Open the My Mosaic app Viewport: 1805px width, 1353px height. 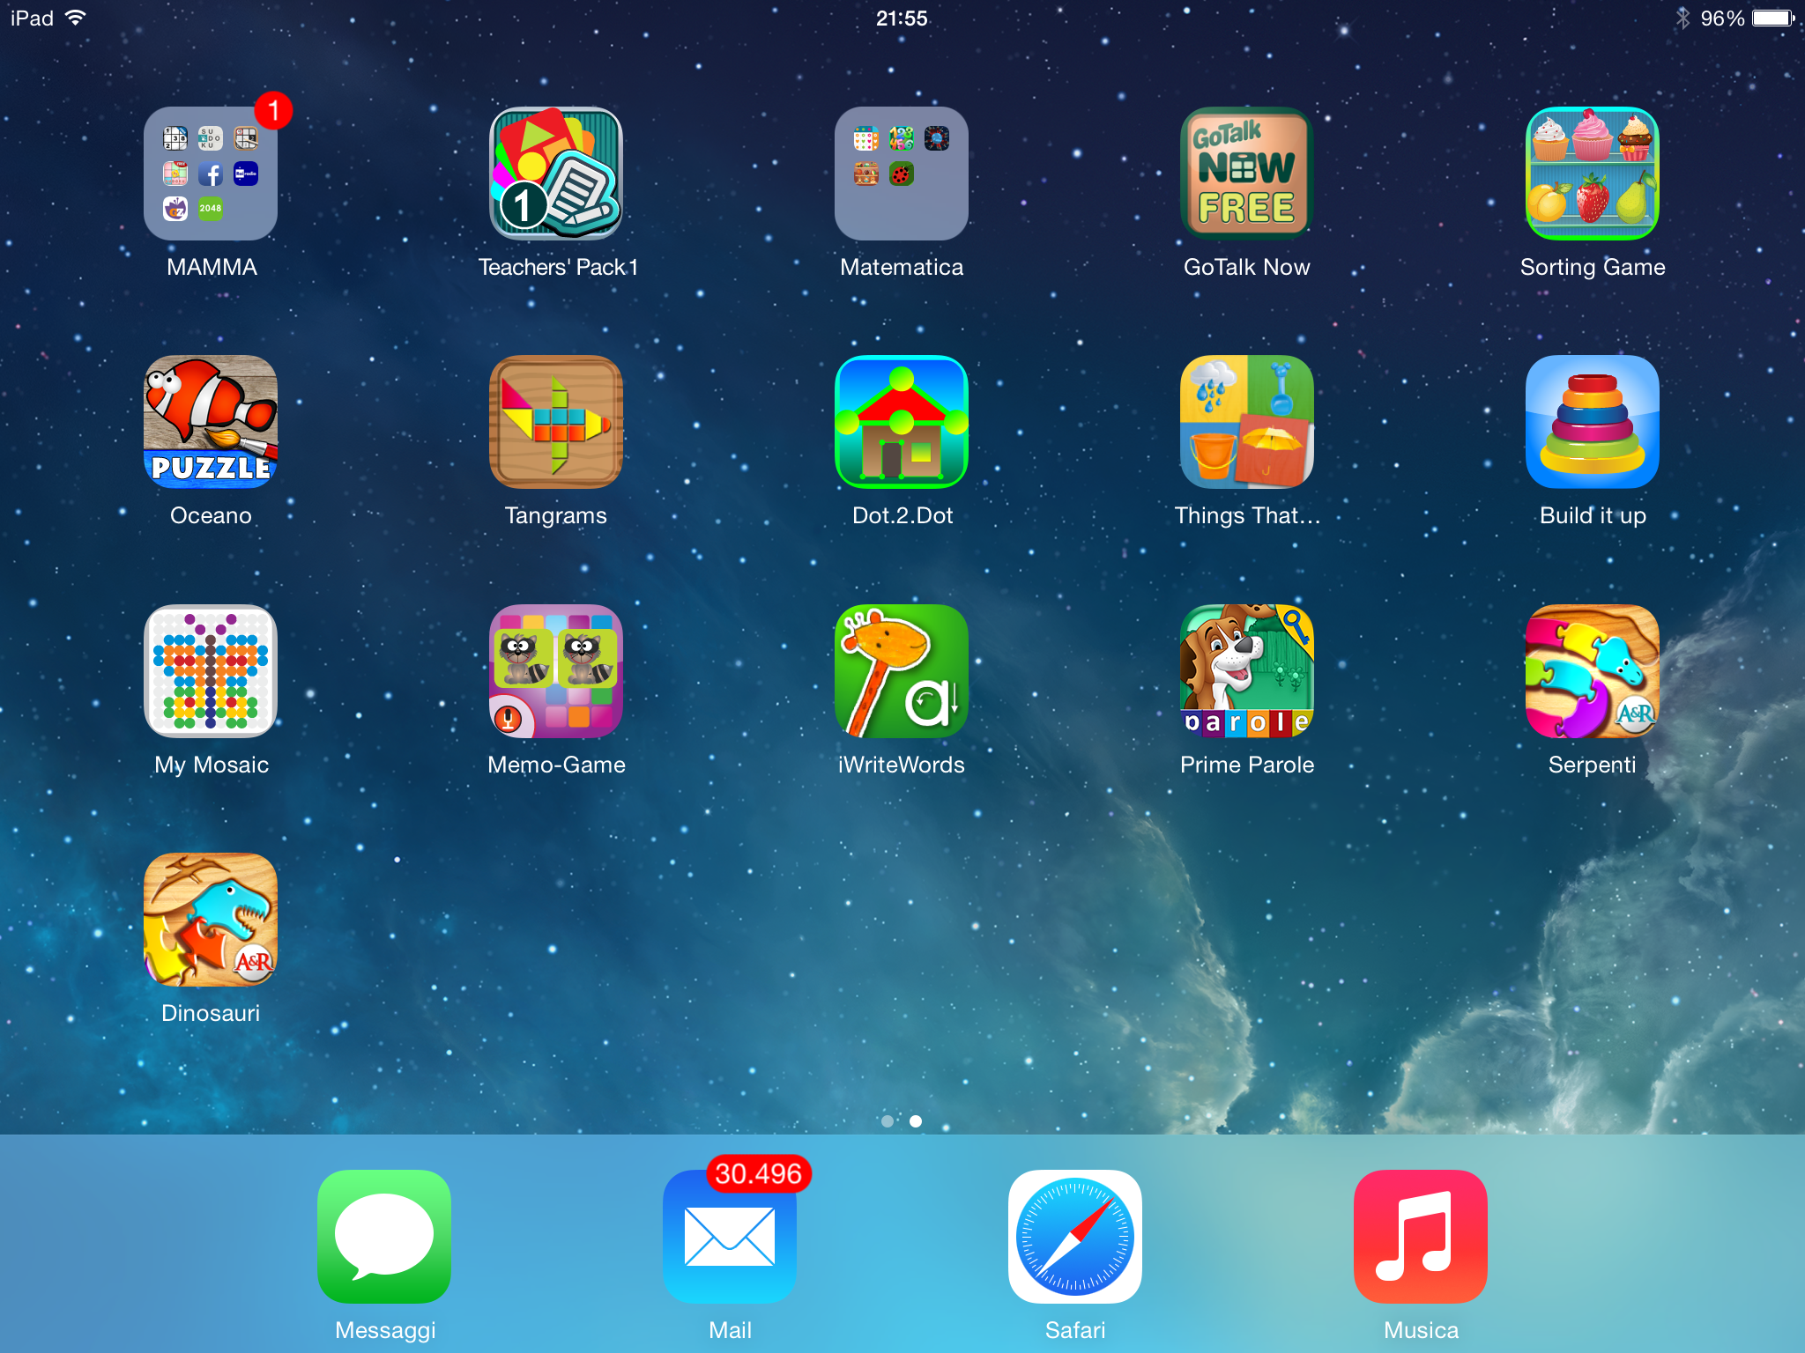pyautogui.click(x=211, y=671)
